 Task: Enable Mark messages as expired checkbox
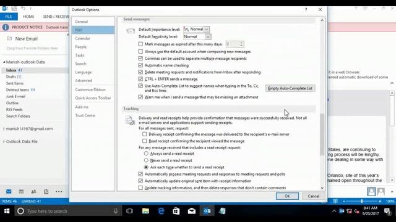(x=140, y=44)
